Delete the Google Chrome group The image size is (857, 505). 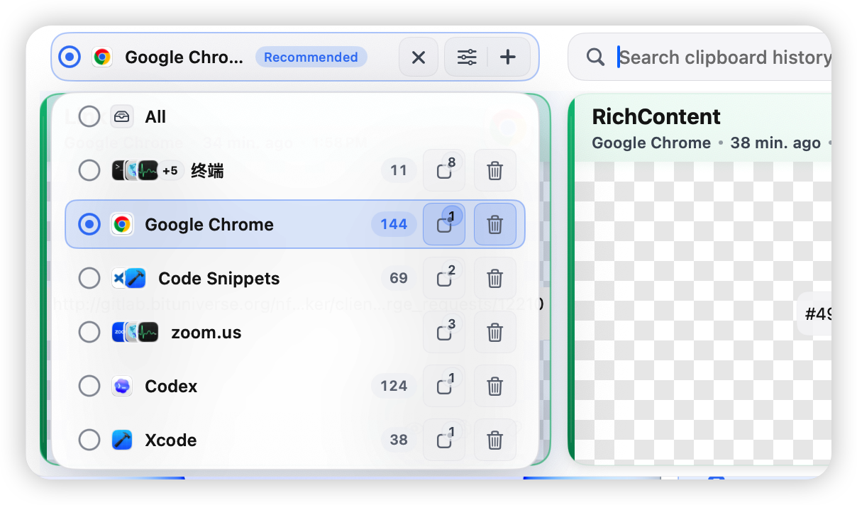[x=495, y=224]
